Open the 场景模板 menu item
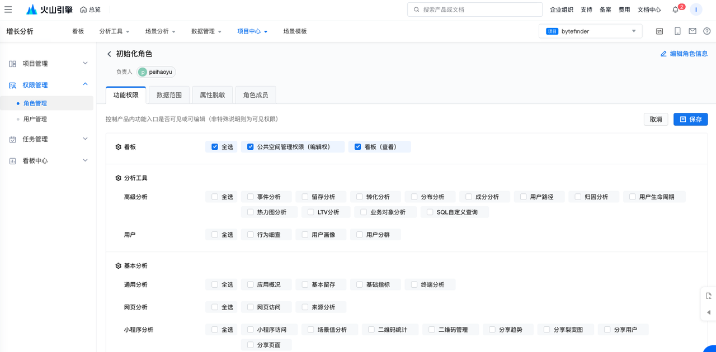 295,31
